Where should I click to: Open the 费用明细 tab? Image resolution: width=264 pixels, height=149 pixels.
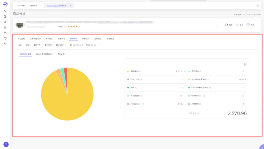click(x=73, y=39)
